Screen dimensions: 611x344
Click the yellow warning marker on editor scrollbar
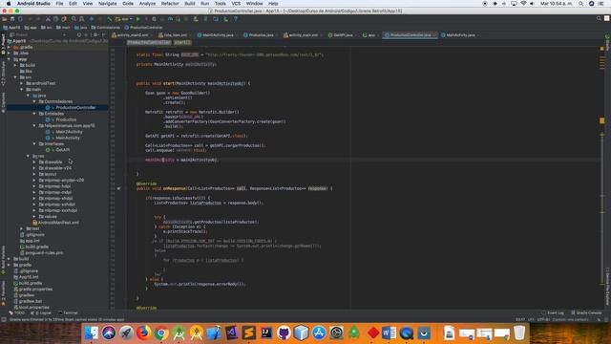(602, 120)
